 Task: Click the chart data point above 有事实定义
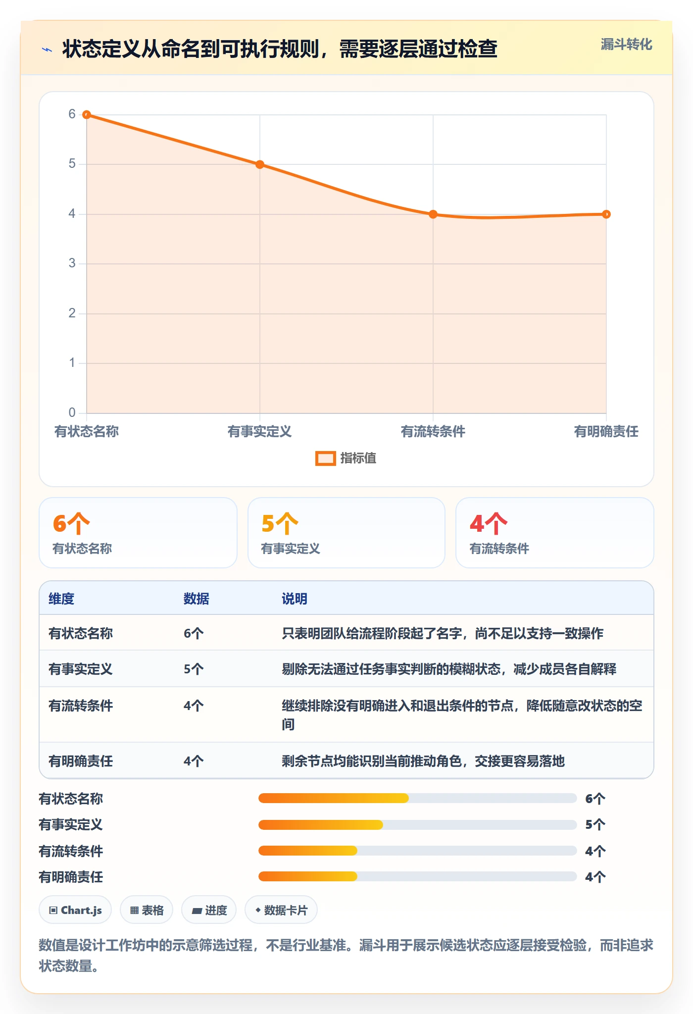(x=260, y=164)
